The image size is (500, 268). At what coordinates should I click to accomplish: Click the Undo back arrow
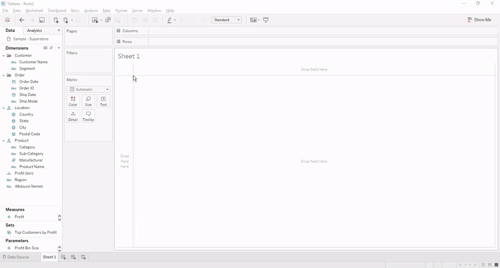[x=22, y=20]
